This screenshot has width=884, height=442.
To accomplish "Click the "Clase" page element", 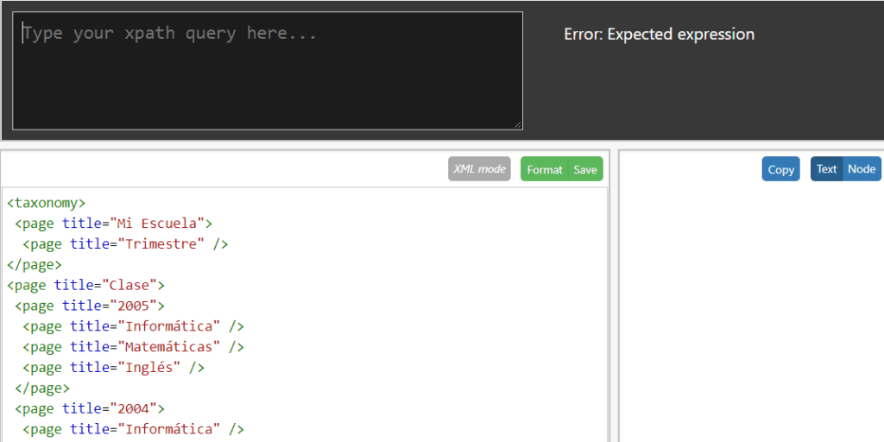I will click(x=85, y=285).
